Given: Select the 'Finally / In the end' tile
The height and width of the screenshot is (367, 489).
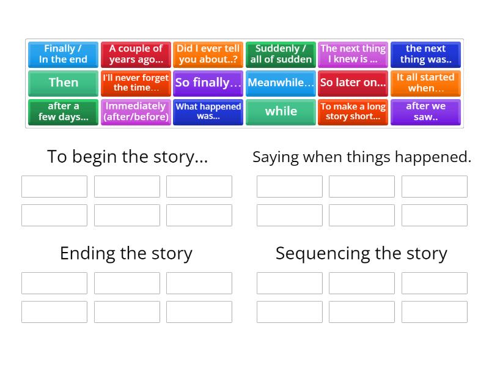Looking at the screenshot, I should (x=63, y=54).
